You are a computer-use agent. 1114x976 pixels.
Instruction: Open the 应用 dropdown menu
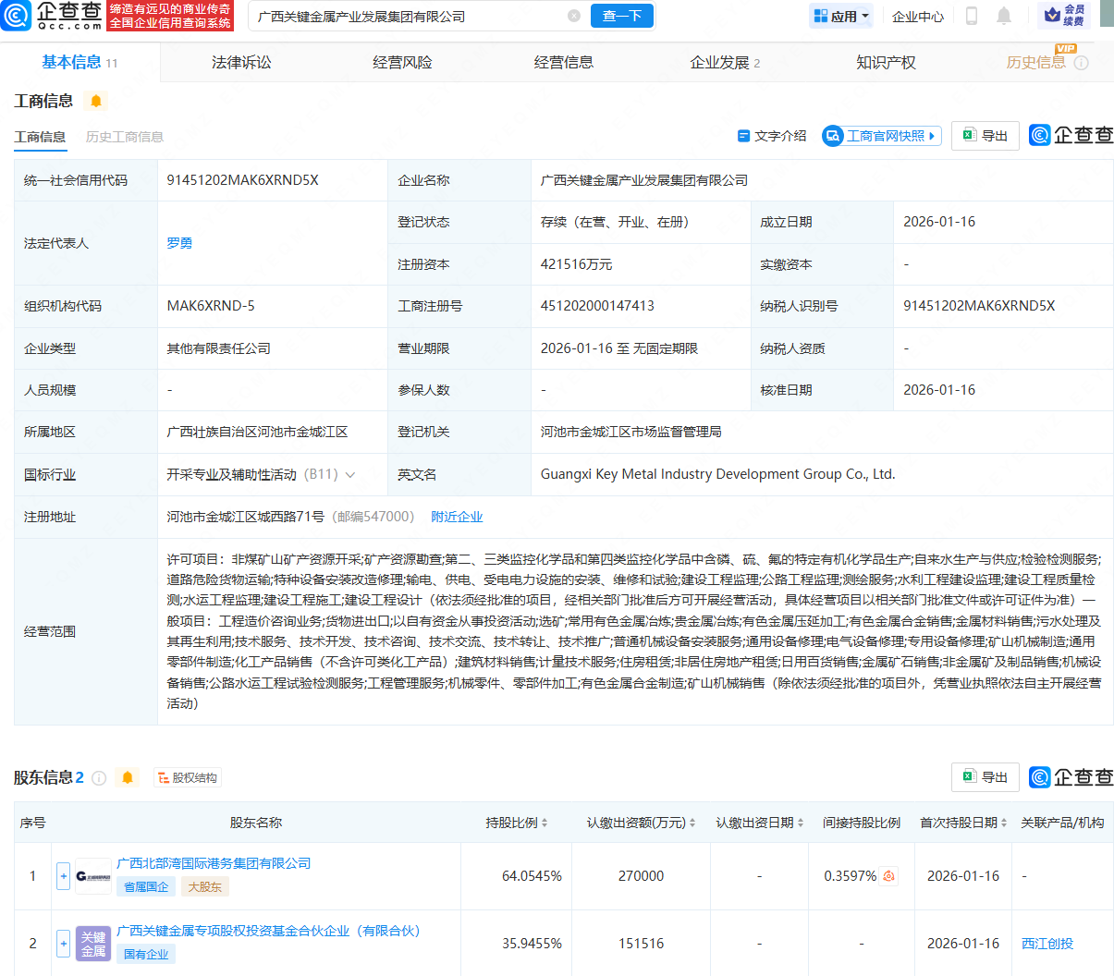click(840, 16)
